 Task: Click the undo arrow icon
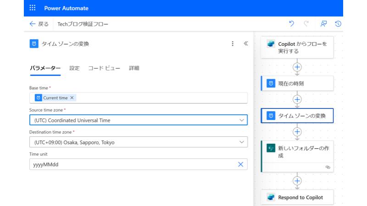click(291, 24)
